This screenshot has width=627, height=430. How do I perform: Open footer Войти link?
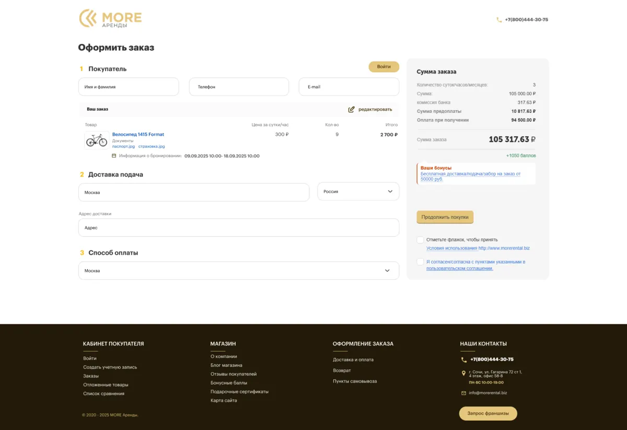point(90,359)
